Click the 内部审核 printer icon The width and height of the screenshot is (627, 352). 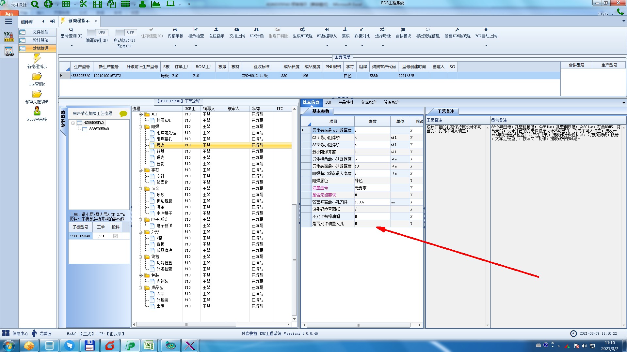pos(175,30)
